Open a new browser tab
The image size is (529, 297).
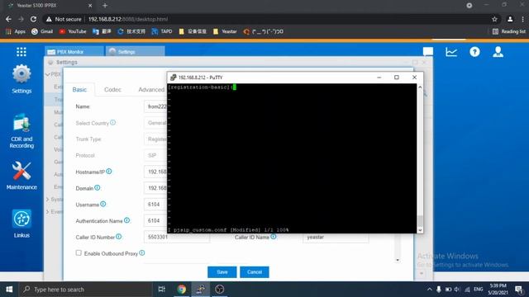coord(105,6)
